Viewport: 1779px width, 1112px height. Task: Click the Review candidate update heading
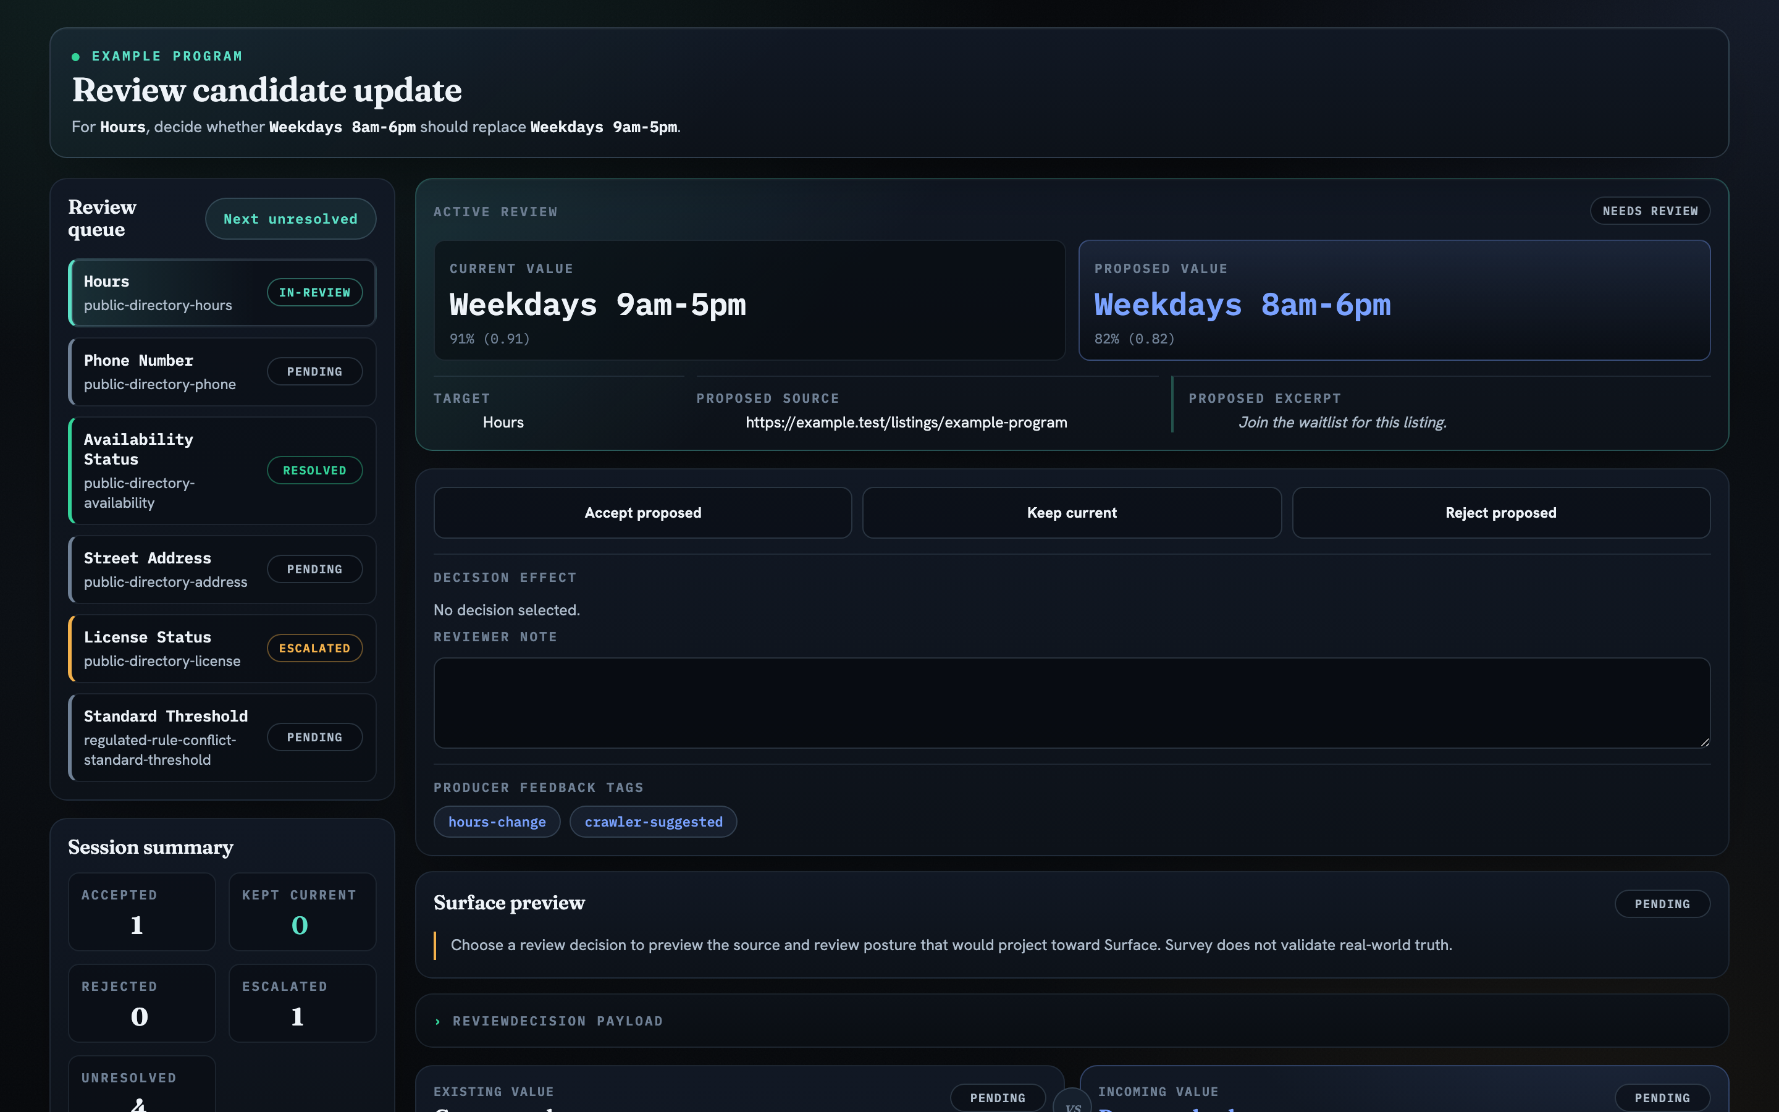[x=267, y=90]
